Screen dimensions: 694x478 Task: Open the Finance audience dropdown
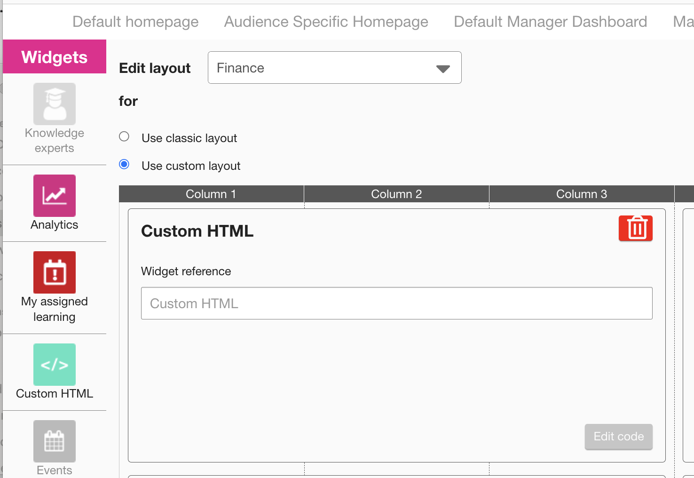[x=334, y=68]
